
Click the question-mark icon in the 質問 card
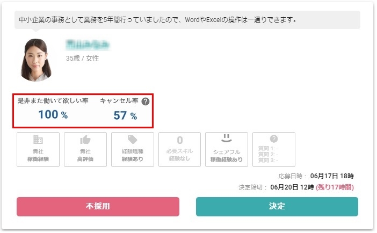(274, 139)
